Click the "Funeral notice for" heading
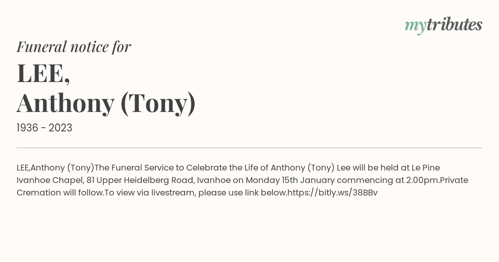This screenshot has width=499, height=262. tap(74, 47)
